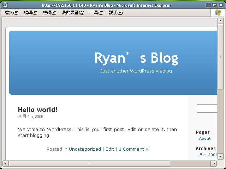The image size is (226, 169).
Task: Click the Edit link under the post
Action: tap(110, 149)
